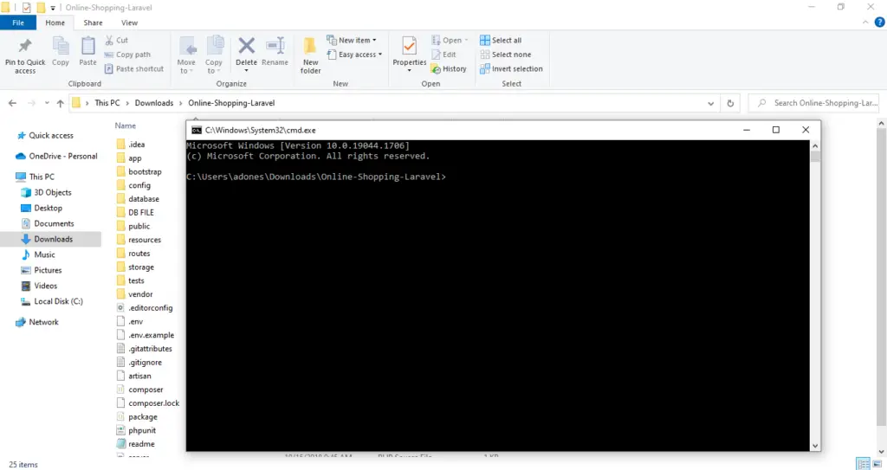
Task: Open the File menu tab
Action: pos(18,23)
